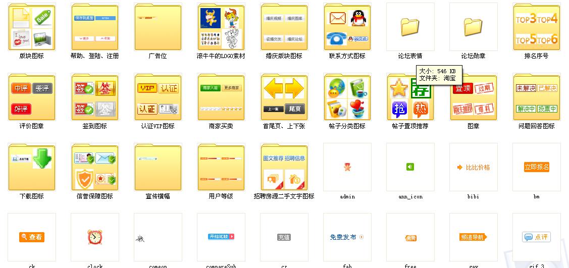This screenshot has width=569, height=268.
Task: Select the orange 查看 button image thumbnail
Action: [32, 237]
